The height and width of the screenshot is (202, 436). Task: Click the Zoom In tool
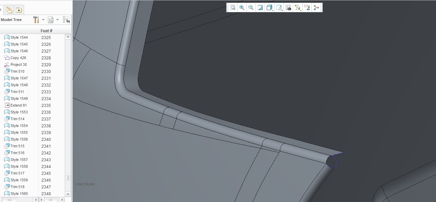[x=242, y=7]
